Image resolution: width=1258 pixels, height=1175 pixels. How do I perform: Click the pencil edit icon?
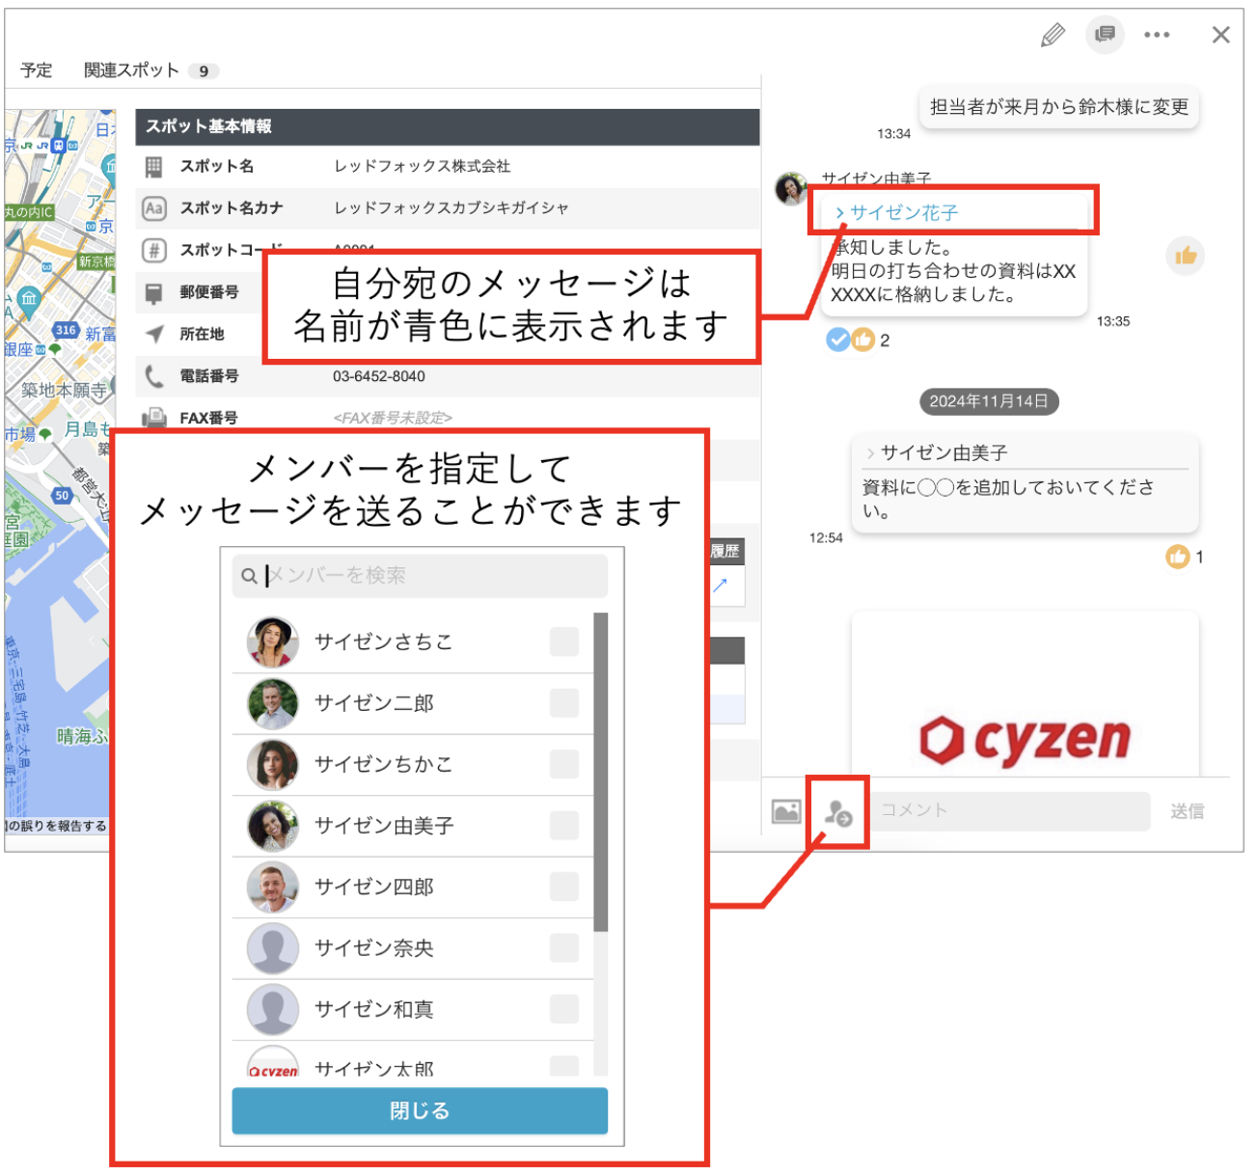pyautogui.click(x=1053, y=36)
